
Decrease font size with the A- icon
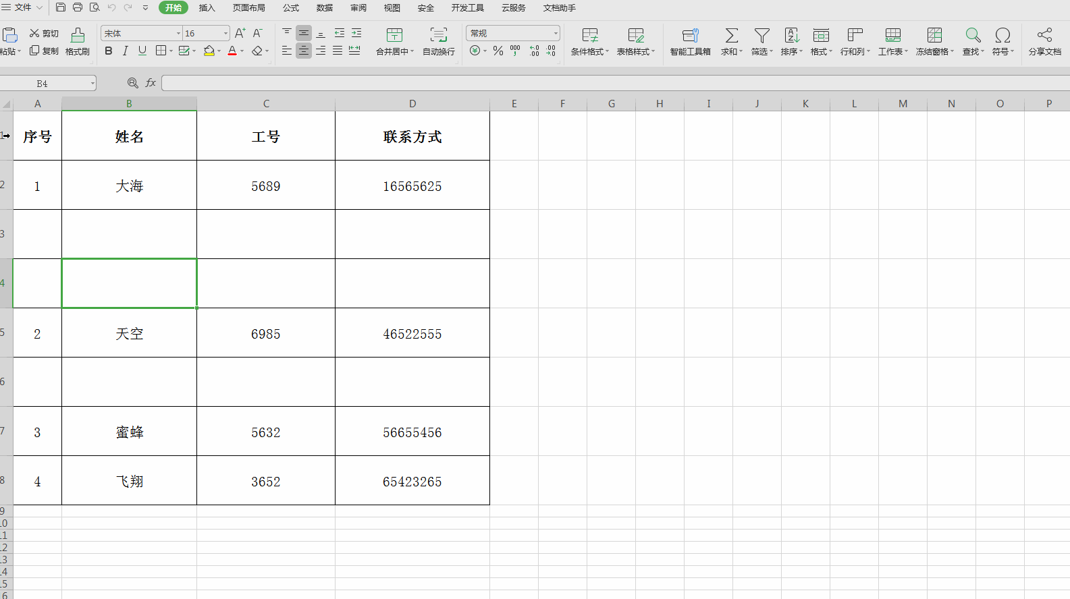point(257,33)
